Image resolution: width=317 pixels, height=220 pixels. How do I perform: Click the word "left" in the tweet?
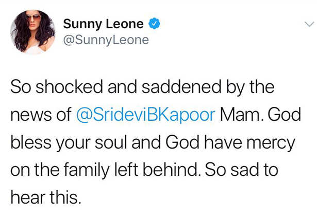126,170
